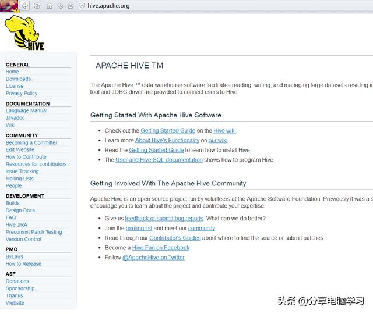This screenshot has height=314, width=373.
Task: Open the Donations link under ASF
Action: click(17, 281)
